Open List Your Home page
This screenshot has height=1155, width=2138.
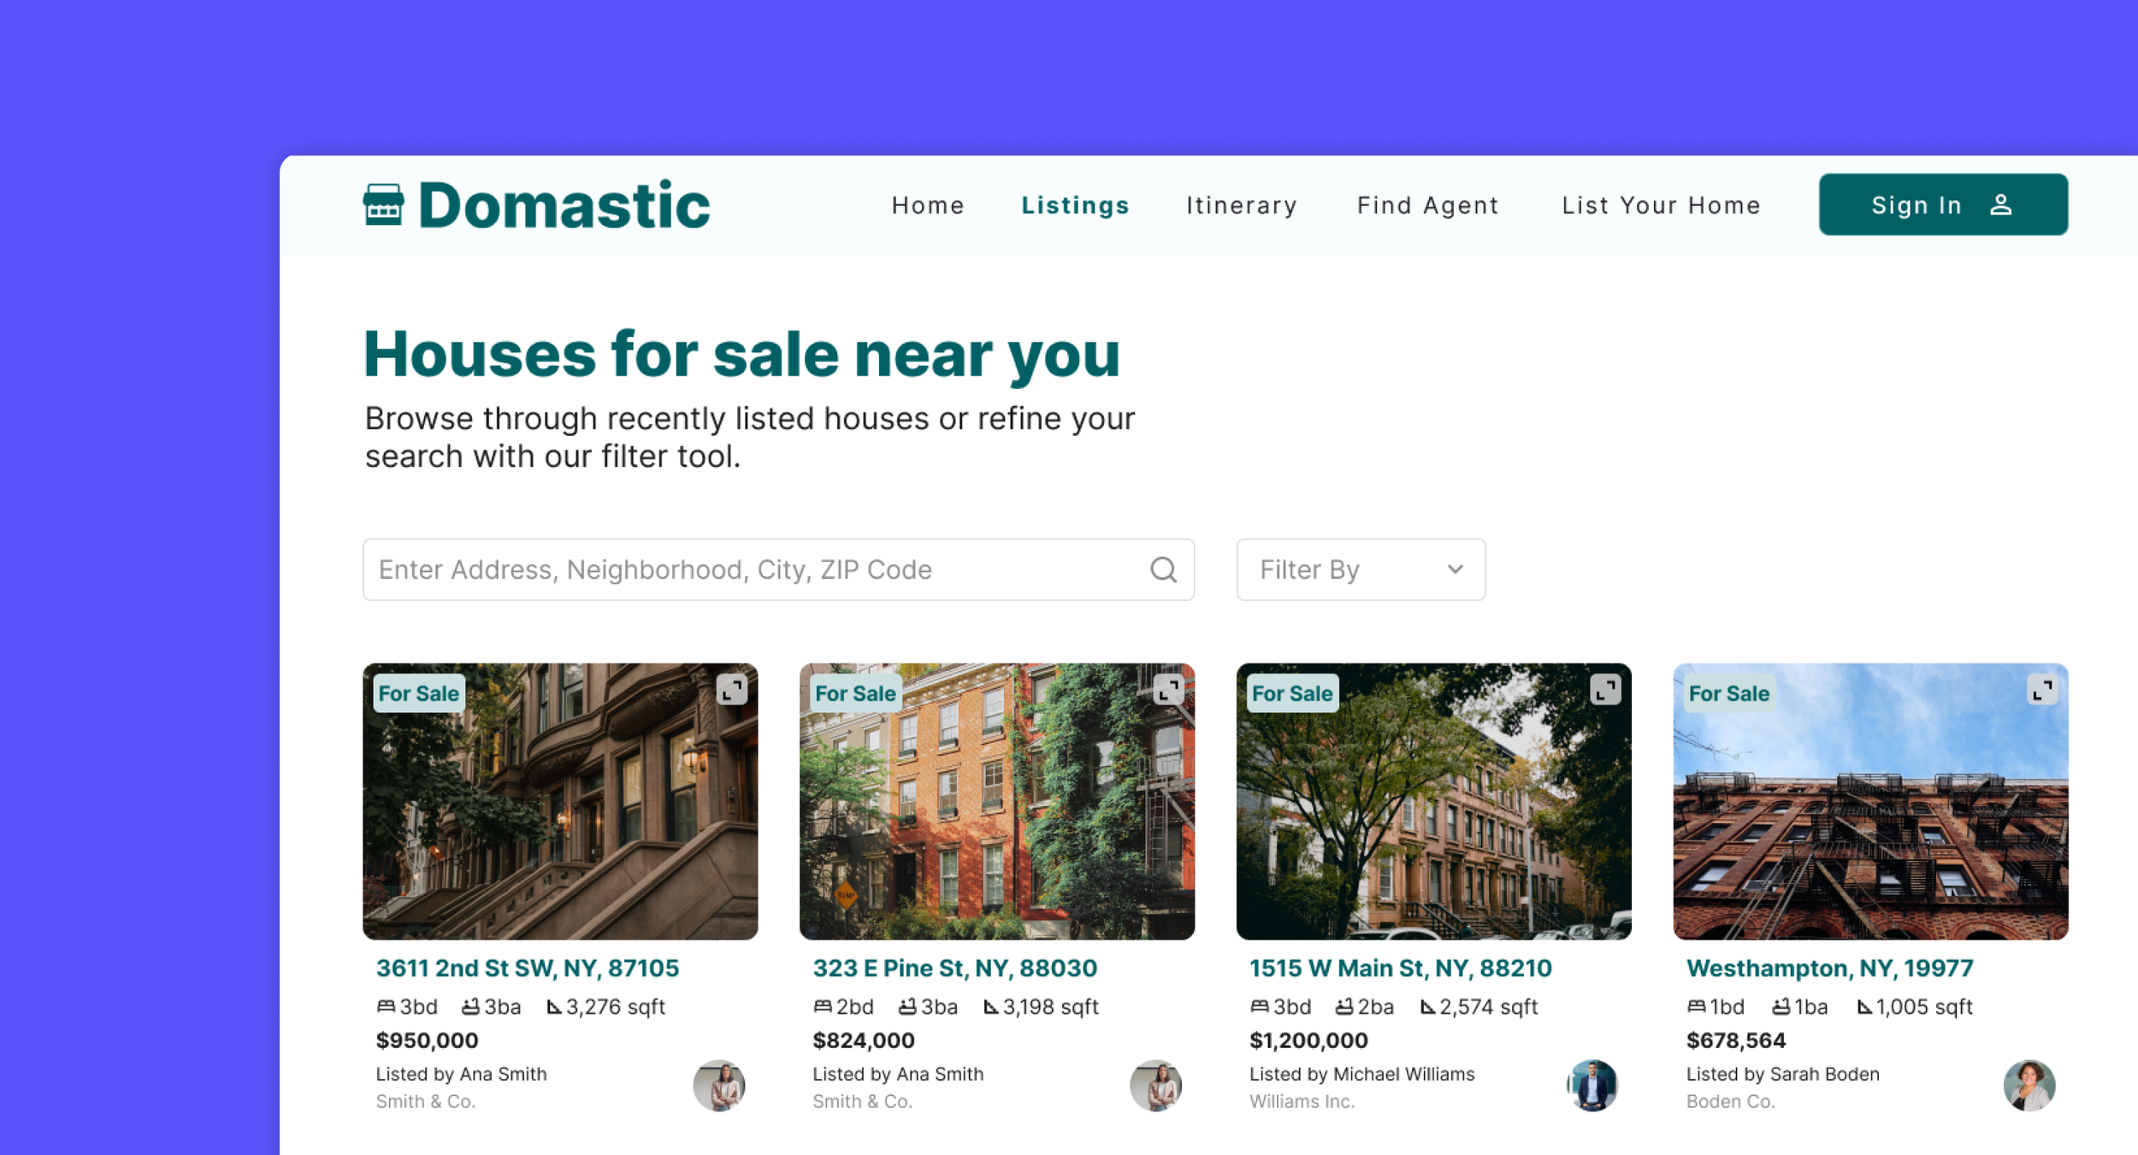tap(1661, 205)
